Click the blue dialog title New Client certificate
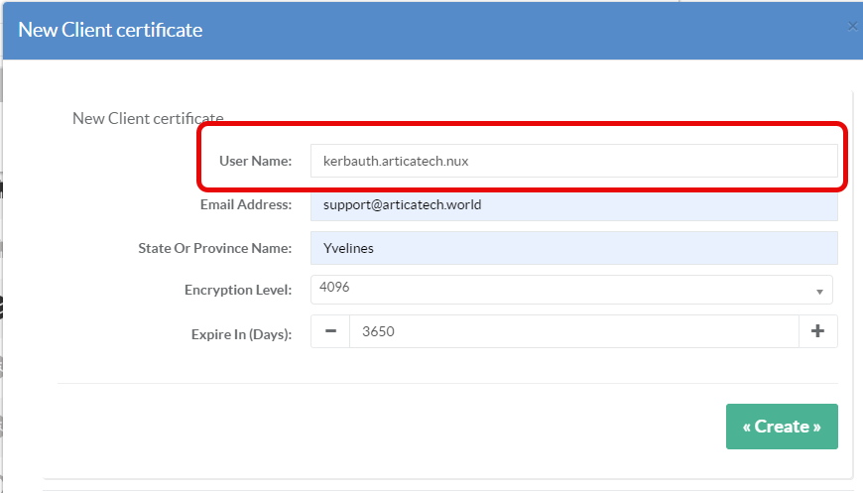 pos(110,30)
